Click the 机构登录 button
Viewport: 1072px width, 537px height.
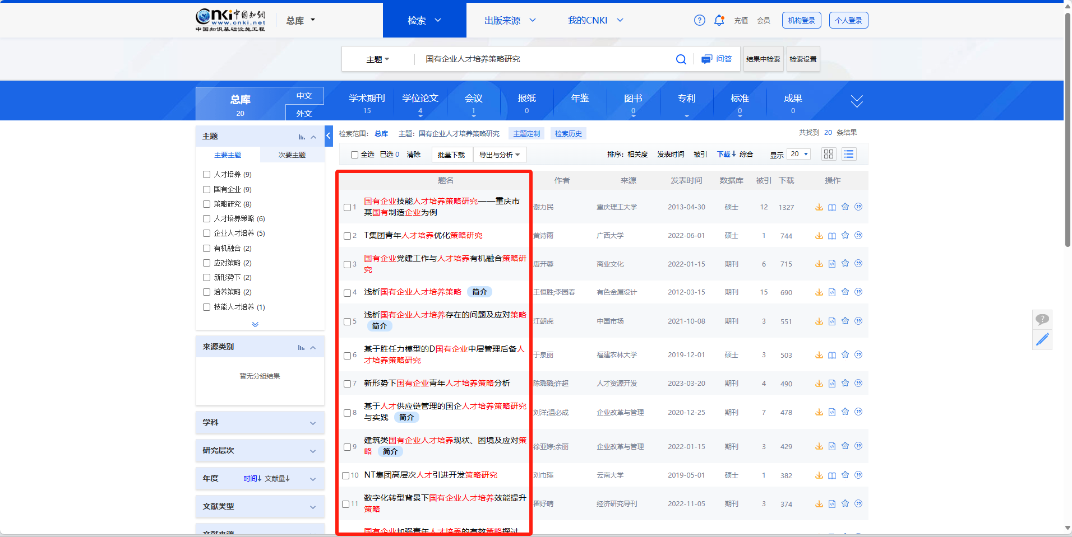[802, 20]
